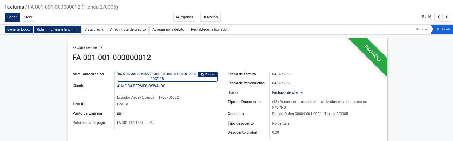Click the Editar button
Screen dimensions: 453x141
tap(12, 17)
